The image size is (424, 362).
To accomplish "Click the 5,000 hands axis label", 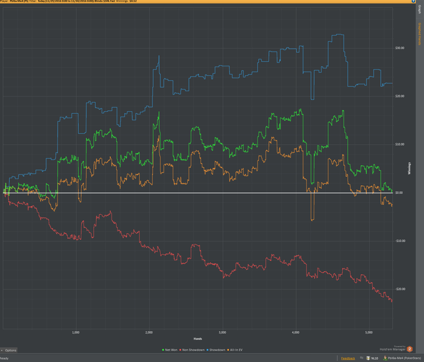I will [369, 332].
